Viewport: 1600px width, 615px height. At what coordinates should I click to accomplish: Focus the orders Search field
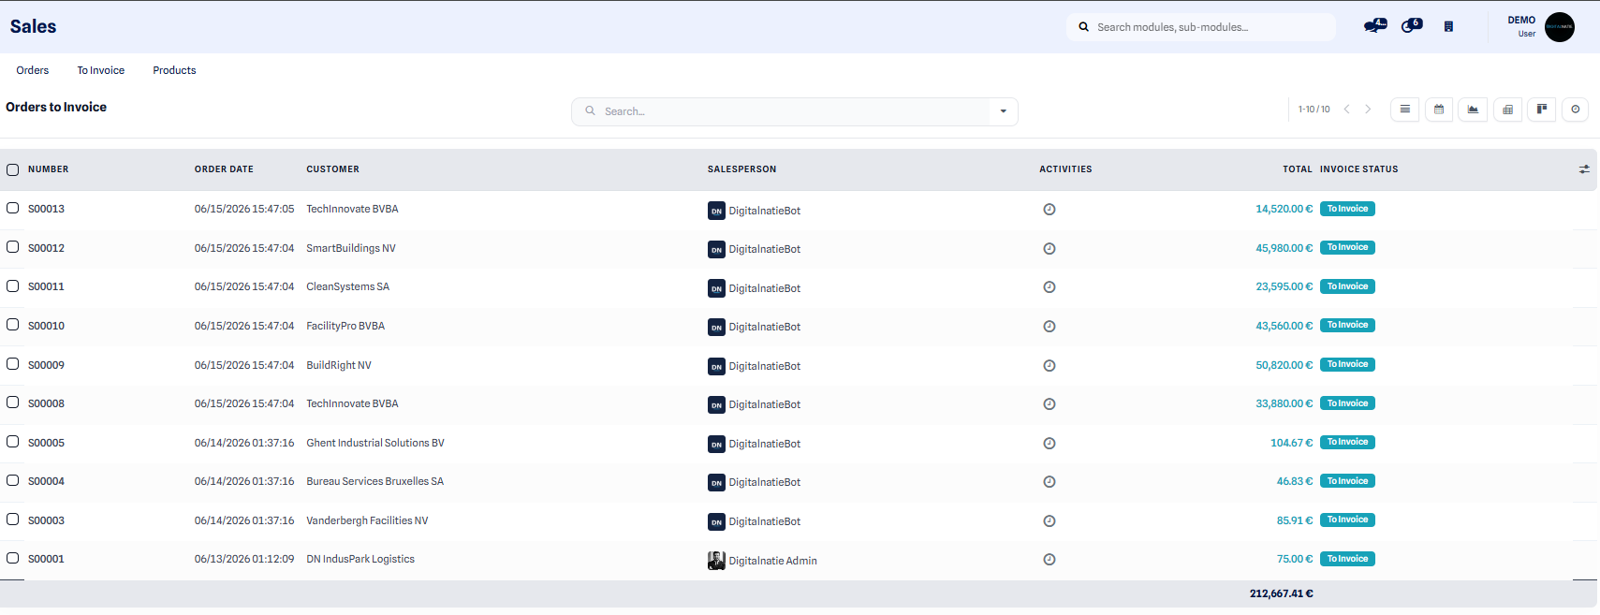pos(794,111)
